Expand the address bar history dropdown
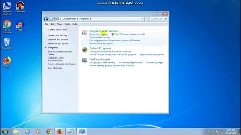Image resolution: width=241 pixels, height=135 pixels. (142, 19)
